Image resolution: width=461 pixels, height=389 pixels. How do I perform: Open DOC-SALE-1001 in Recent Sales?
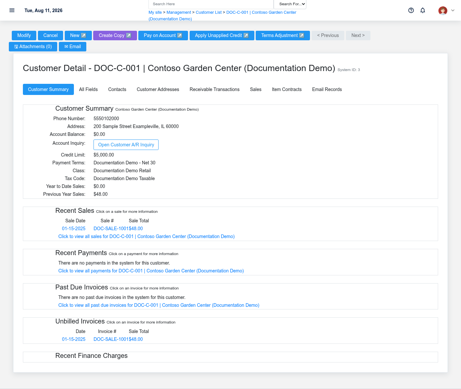point(111,229)
